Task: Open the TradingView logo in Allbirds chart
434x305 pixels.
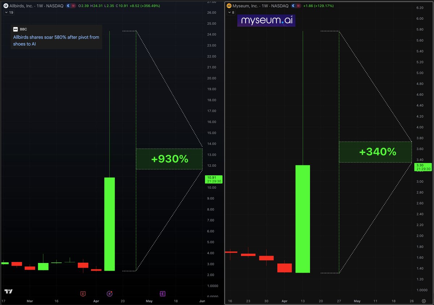Action: click(9, 292)
